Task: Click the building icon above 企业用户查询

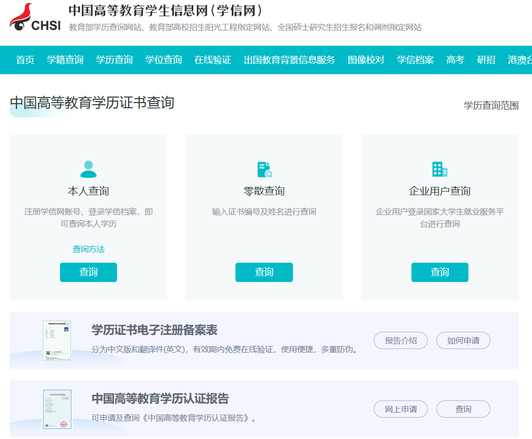Action: (x=440, y=169)
